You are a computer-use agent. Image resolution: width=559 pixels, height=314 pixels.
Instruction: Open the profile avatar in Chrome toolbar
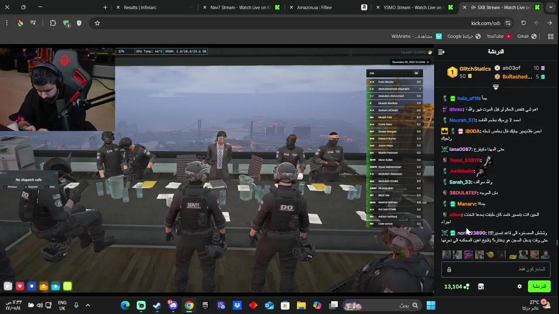20,23
